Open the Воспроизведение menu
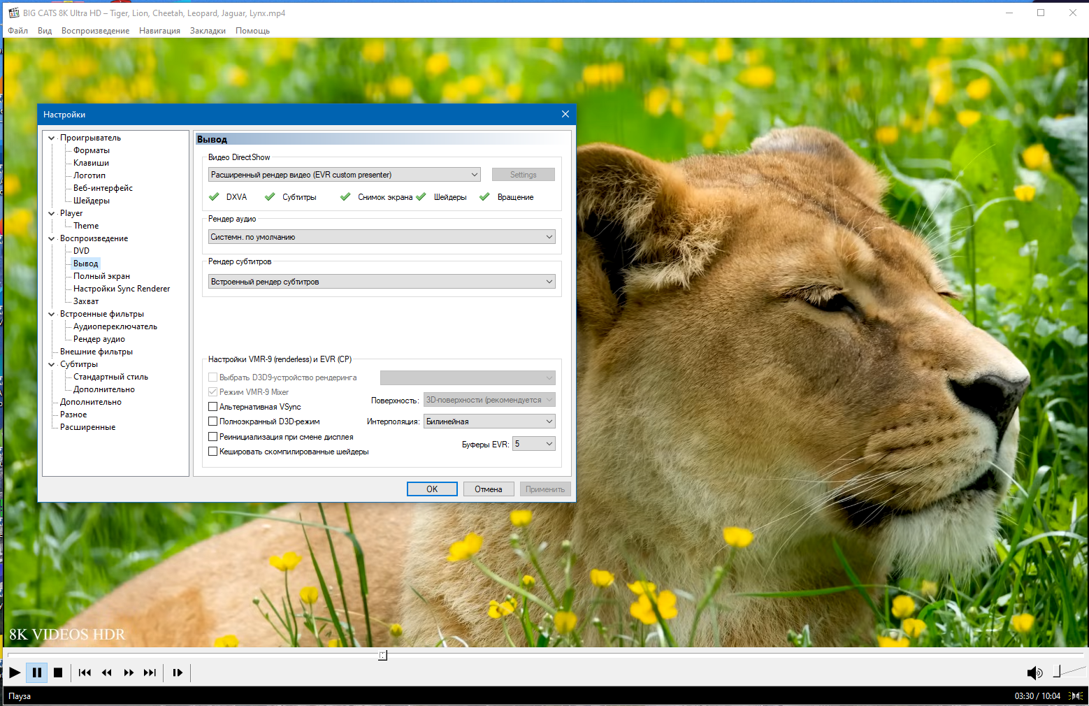This screenshot has height=706, width=1089. [95, 31]
